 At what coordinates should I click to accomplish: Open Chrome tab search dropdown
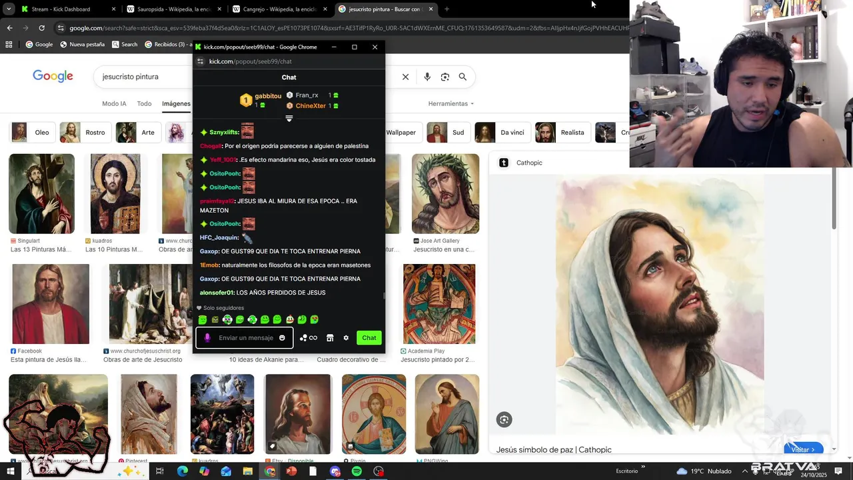coord(9,9)
